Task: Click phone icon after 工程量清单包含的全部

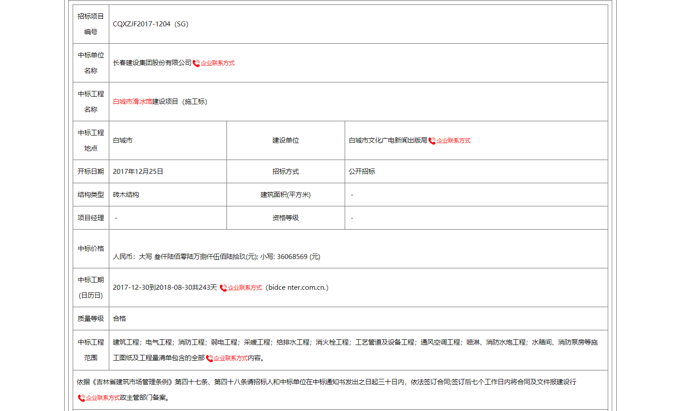Action: 209,358
